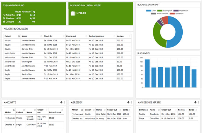Click the suitcase icon in Buchungsvolumen
This screenshot has height=133, width=202.
click(x=73, y=13)
